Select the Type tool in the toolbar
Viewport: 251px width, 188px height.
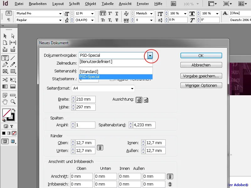point(5,58)
